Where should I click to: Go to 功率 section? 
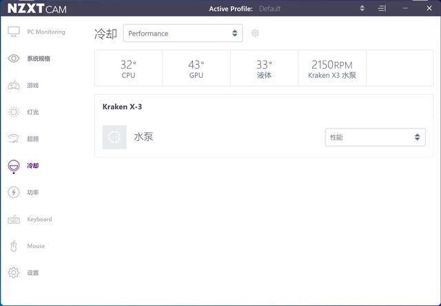pos(32,193)
